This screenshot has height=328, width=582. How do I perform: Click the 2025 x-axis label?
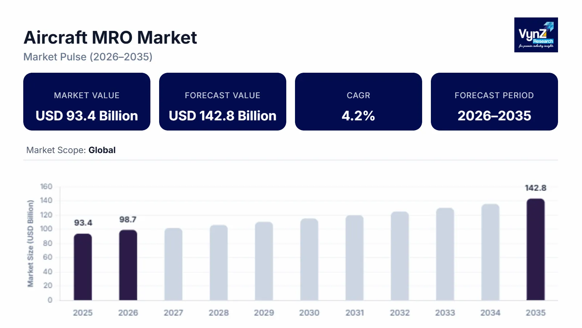[83, 313]
